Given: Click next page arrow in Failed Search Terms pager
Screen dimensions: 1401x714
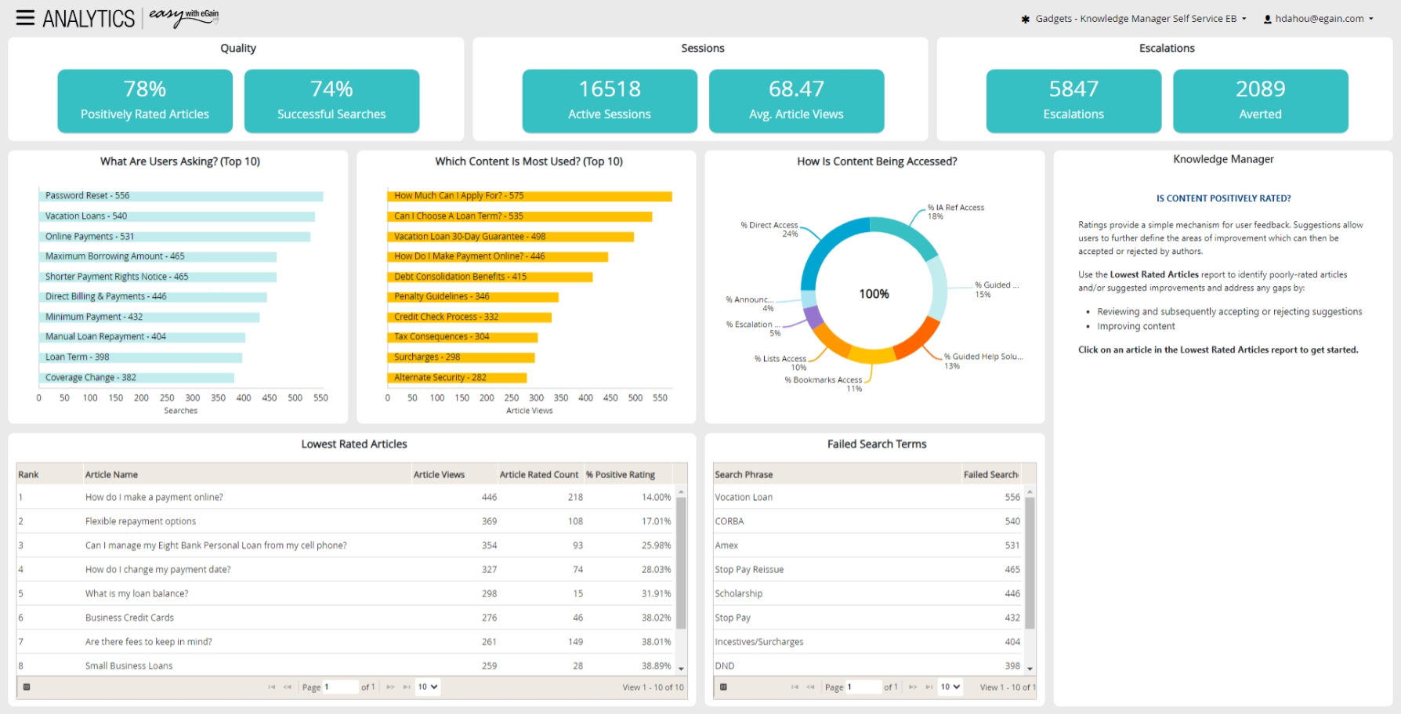Looking at the screenshot, I should pos(914,687).
